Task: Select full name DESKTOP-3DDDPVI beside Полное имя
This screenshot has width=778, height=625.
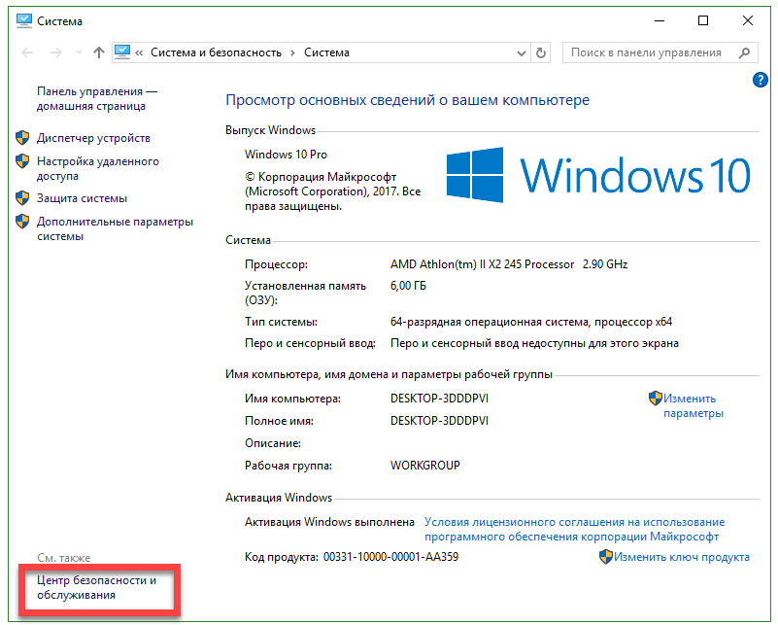Action: point(439,421)
